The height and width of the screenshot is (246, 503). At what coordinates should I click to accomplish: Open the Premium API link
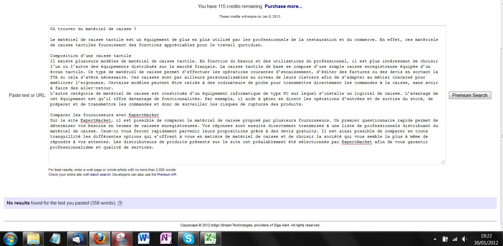point(166,174)
